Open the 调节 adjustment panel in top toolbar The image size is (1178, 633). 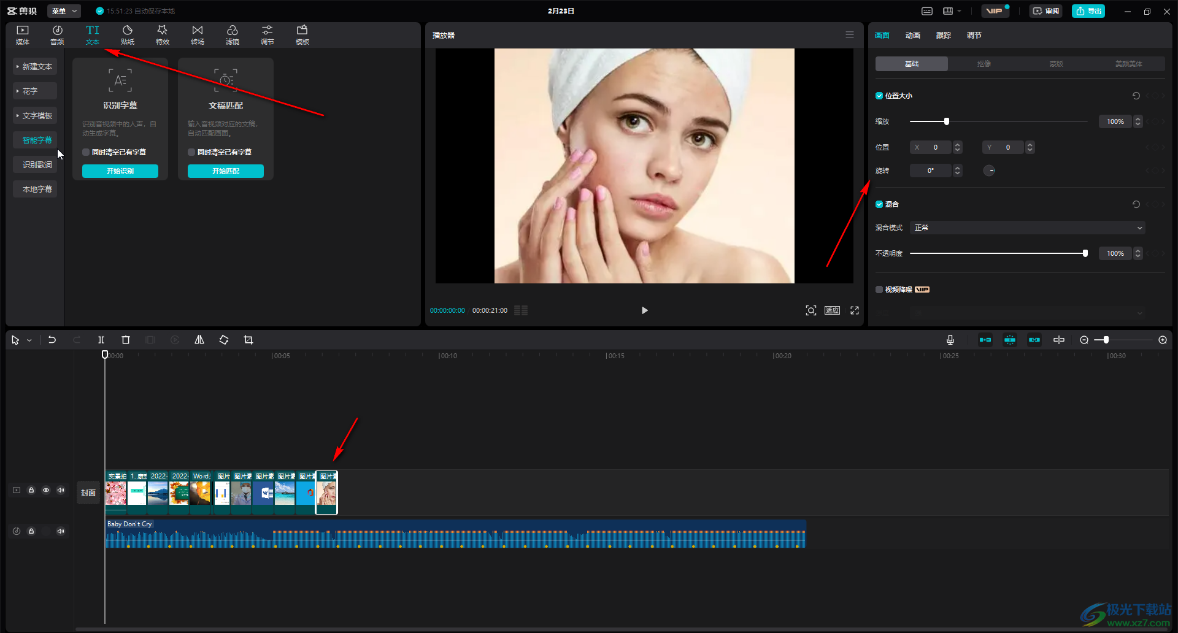[x=268, y=35]
